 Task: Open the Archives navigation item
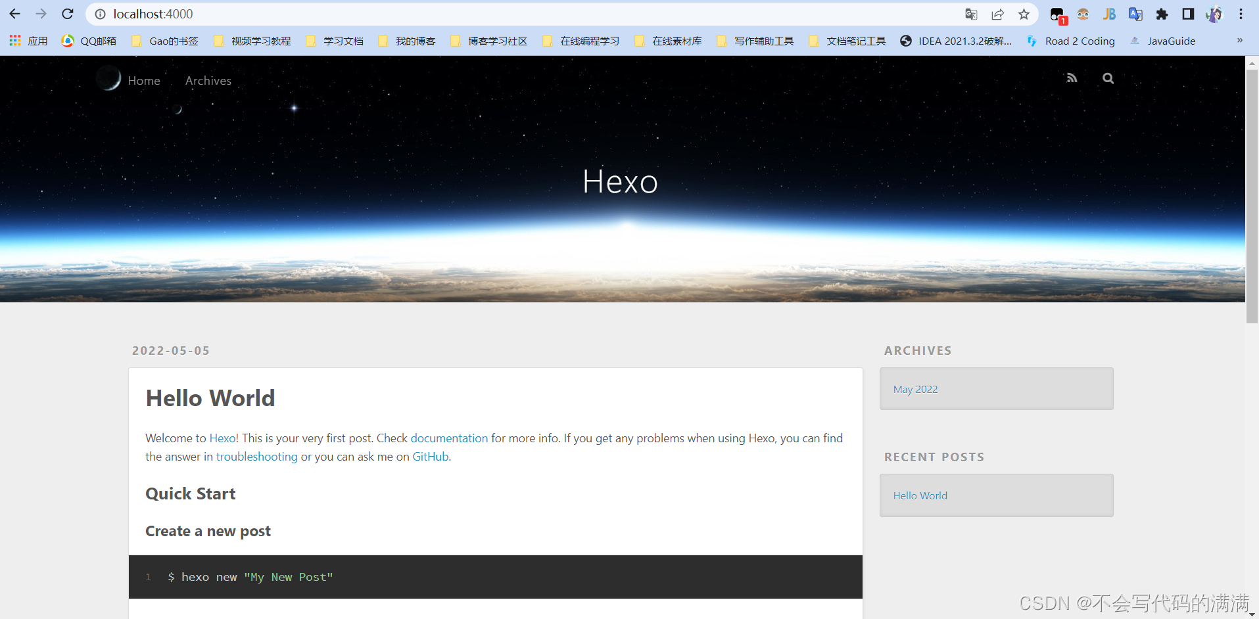point(208,81)
